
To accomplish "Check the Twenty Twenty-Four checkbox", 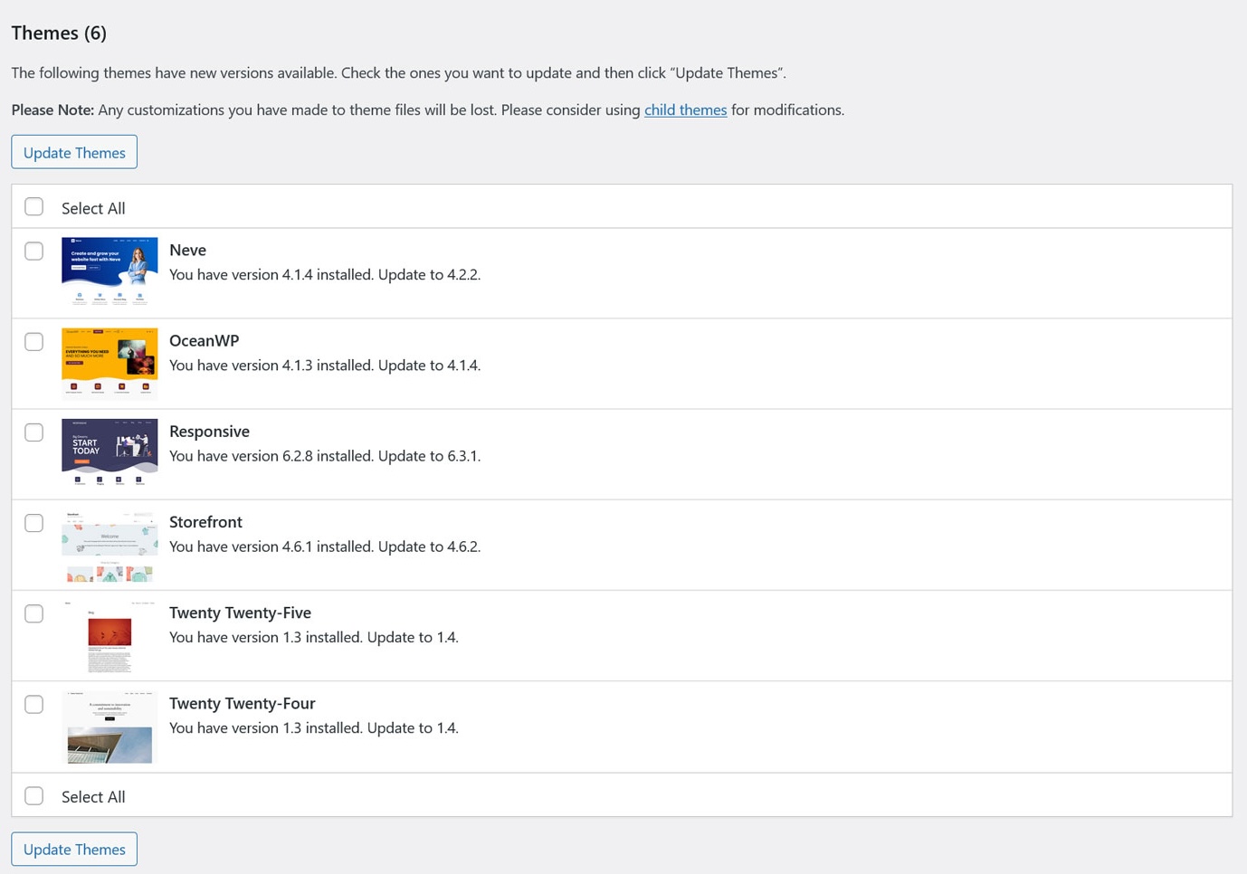I will [33, 704].
